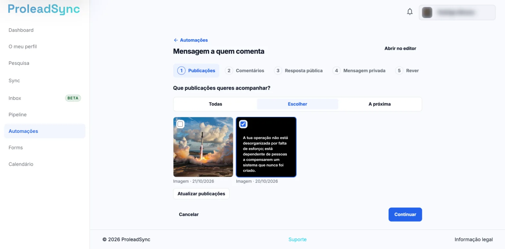505x249 pixels.
Task: Navigate to Sync section
Action: point(14,81)
